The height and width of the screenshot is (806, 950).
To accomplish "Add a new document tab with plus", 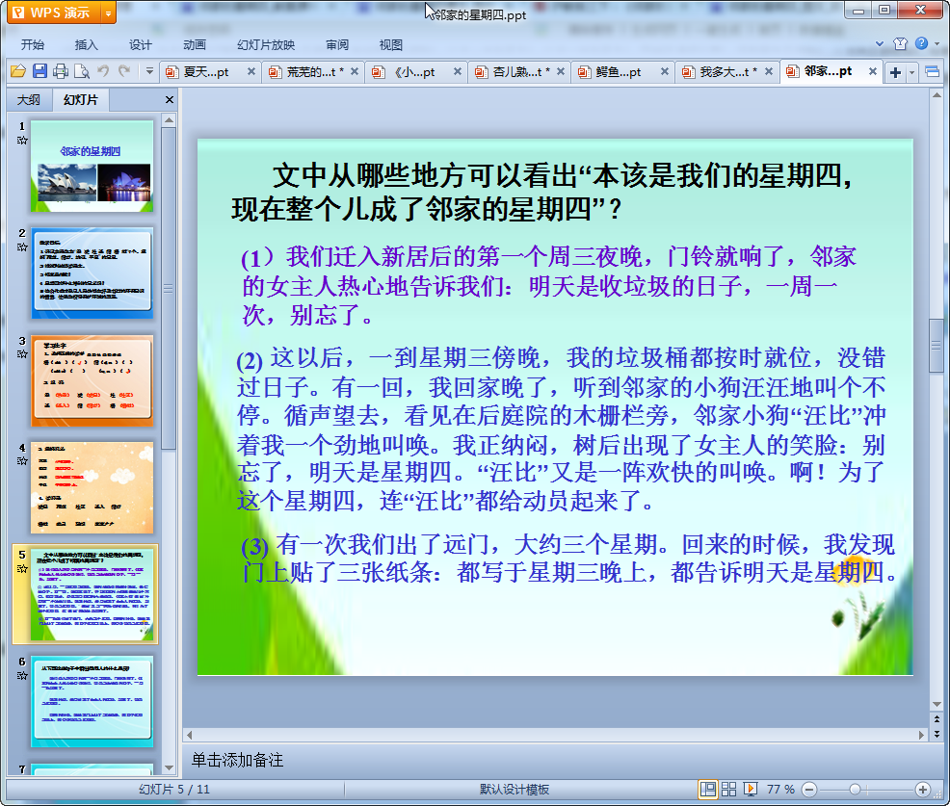I will click(895, 72).
